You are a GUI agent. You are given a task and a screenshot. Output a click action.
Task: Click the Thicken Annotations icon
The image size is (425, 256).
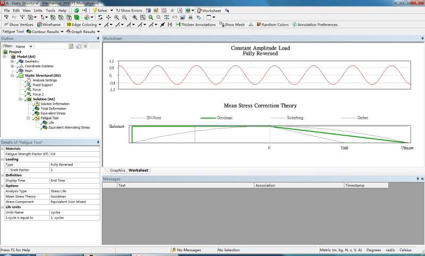coord(178,24)
